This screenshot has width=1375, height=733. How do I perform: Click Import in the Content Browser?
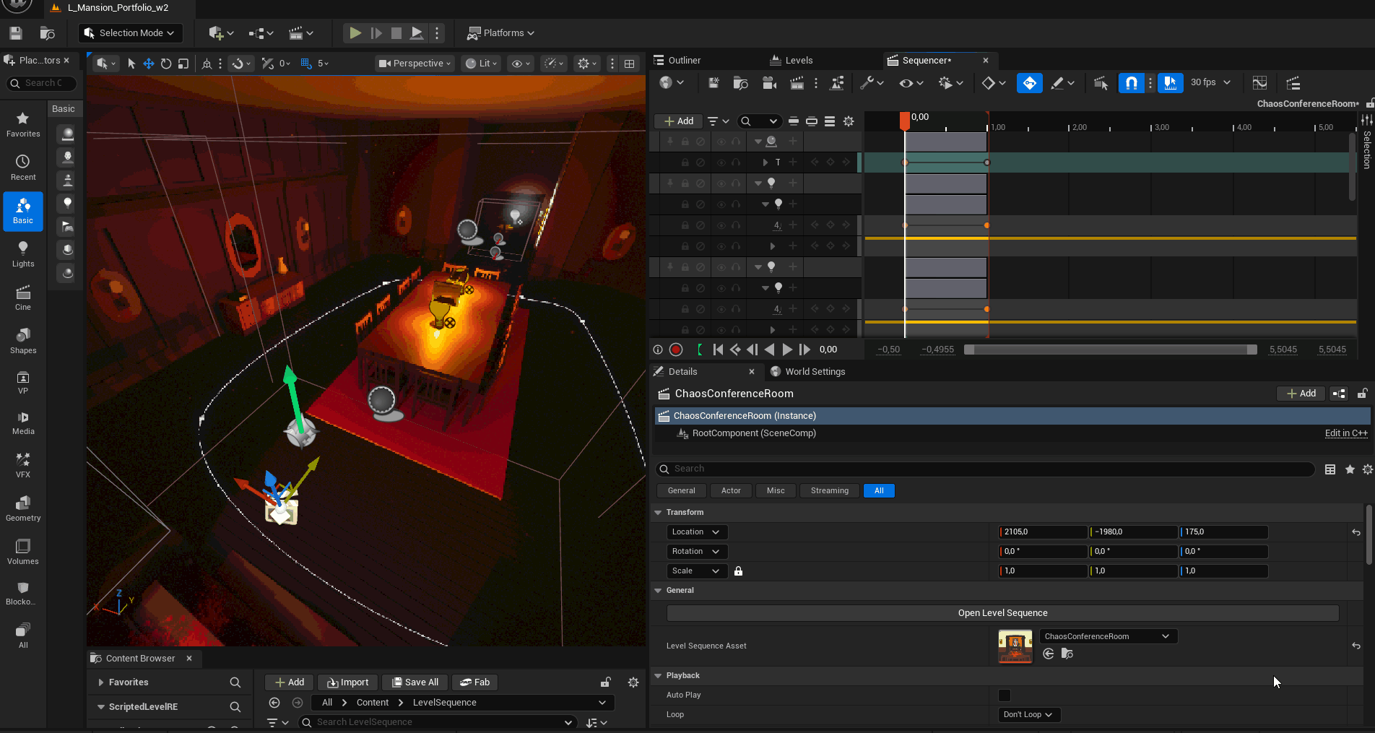coord(347,682)
